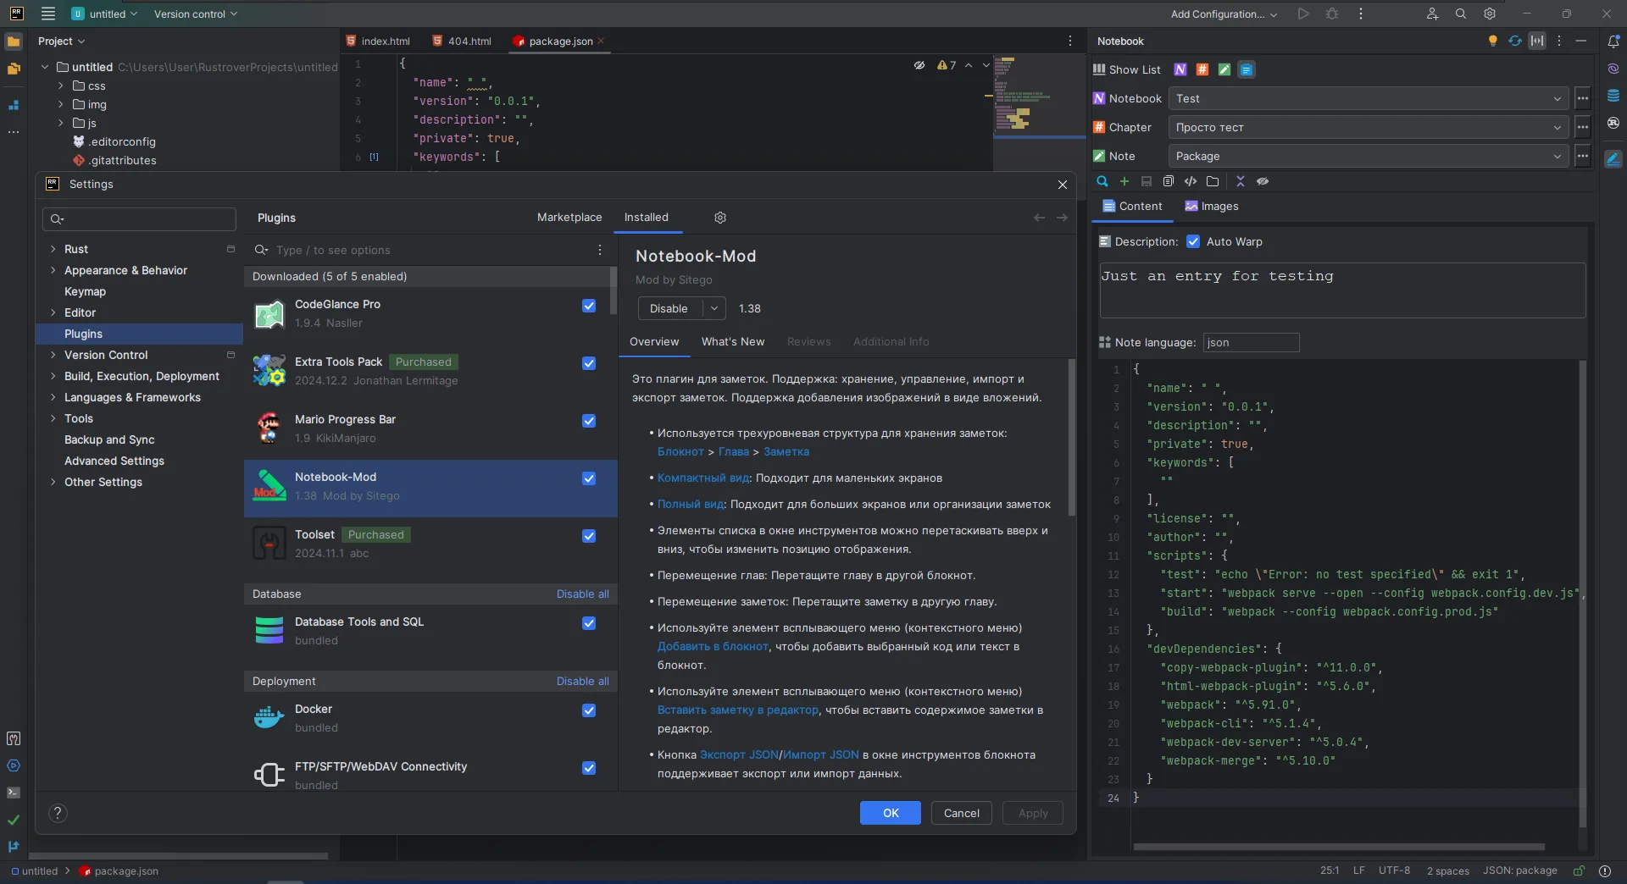This screenshot has height=884, width=1627.
Task: Click the blue refresh icon in Notebook header
Action: click(1515, 41)
